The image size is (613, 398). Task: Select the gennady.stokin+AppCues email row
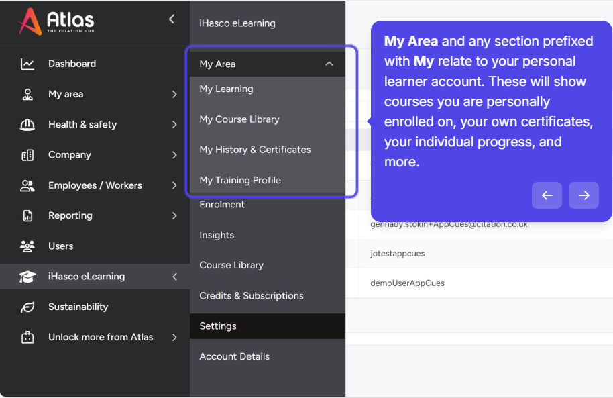point(449,225)
